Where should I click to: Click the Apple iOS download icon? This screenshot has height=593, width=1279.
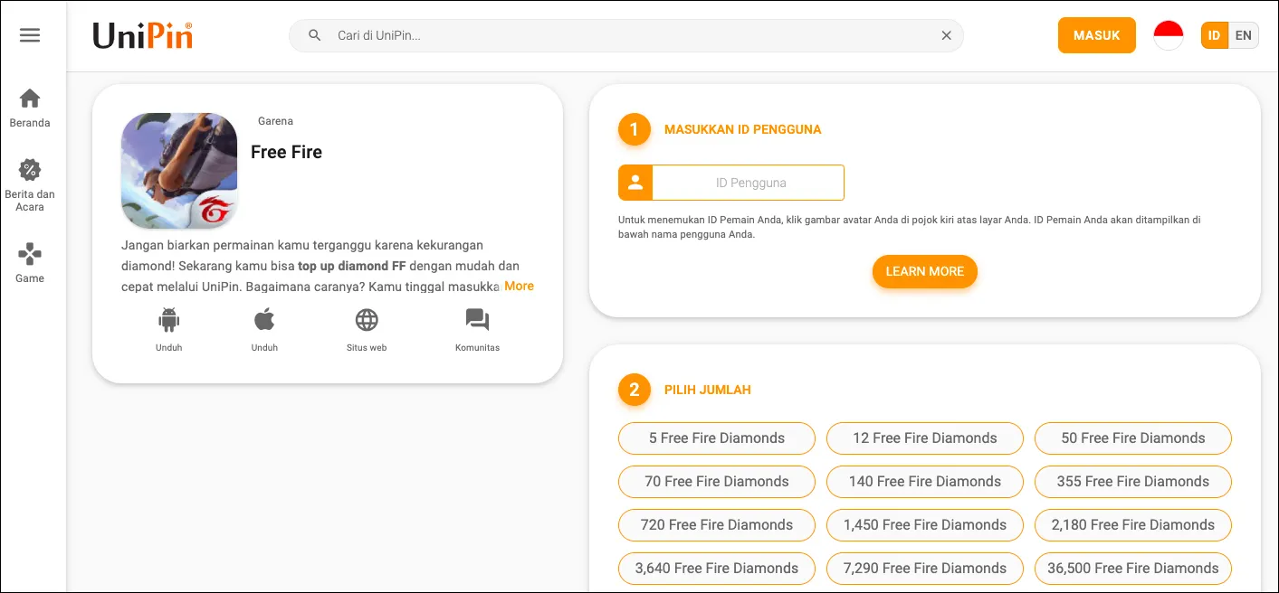(x=263, y=319)
